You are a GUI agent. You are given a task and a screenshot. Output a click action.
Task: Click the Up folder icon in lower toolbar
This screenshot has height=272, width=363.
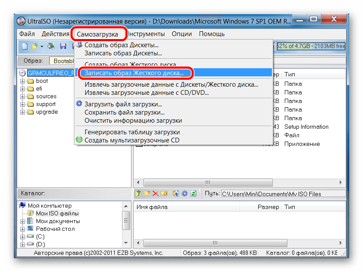coord(138,194)
